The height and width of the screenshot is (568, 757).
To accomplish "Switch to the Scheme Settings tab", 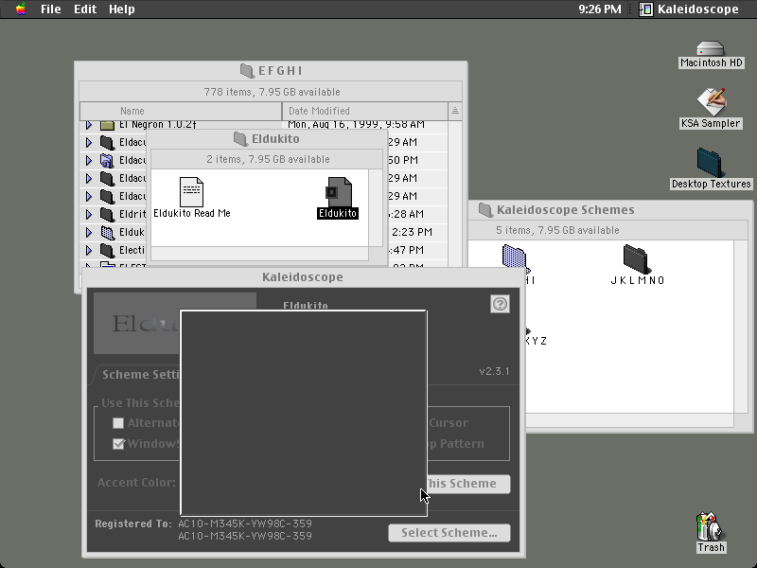I will (137, 375).
